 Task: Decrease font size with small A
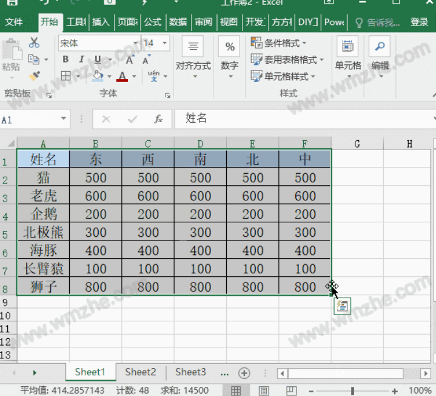(146, 60)
